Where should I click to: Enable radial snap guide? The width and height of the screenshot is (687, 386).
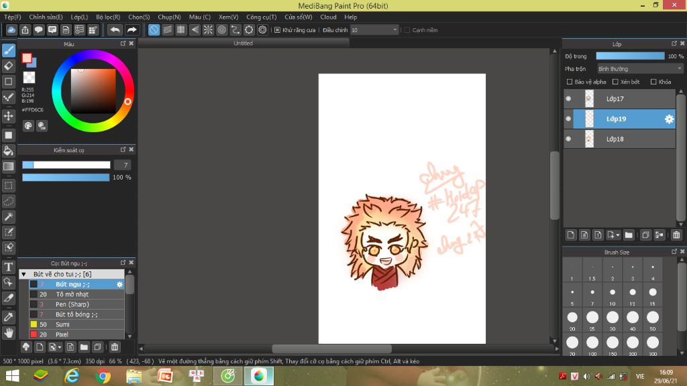pyautogui.click(x=208, y=29)
